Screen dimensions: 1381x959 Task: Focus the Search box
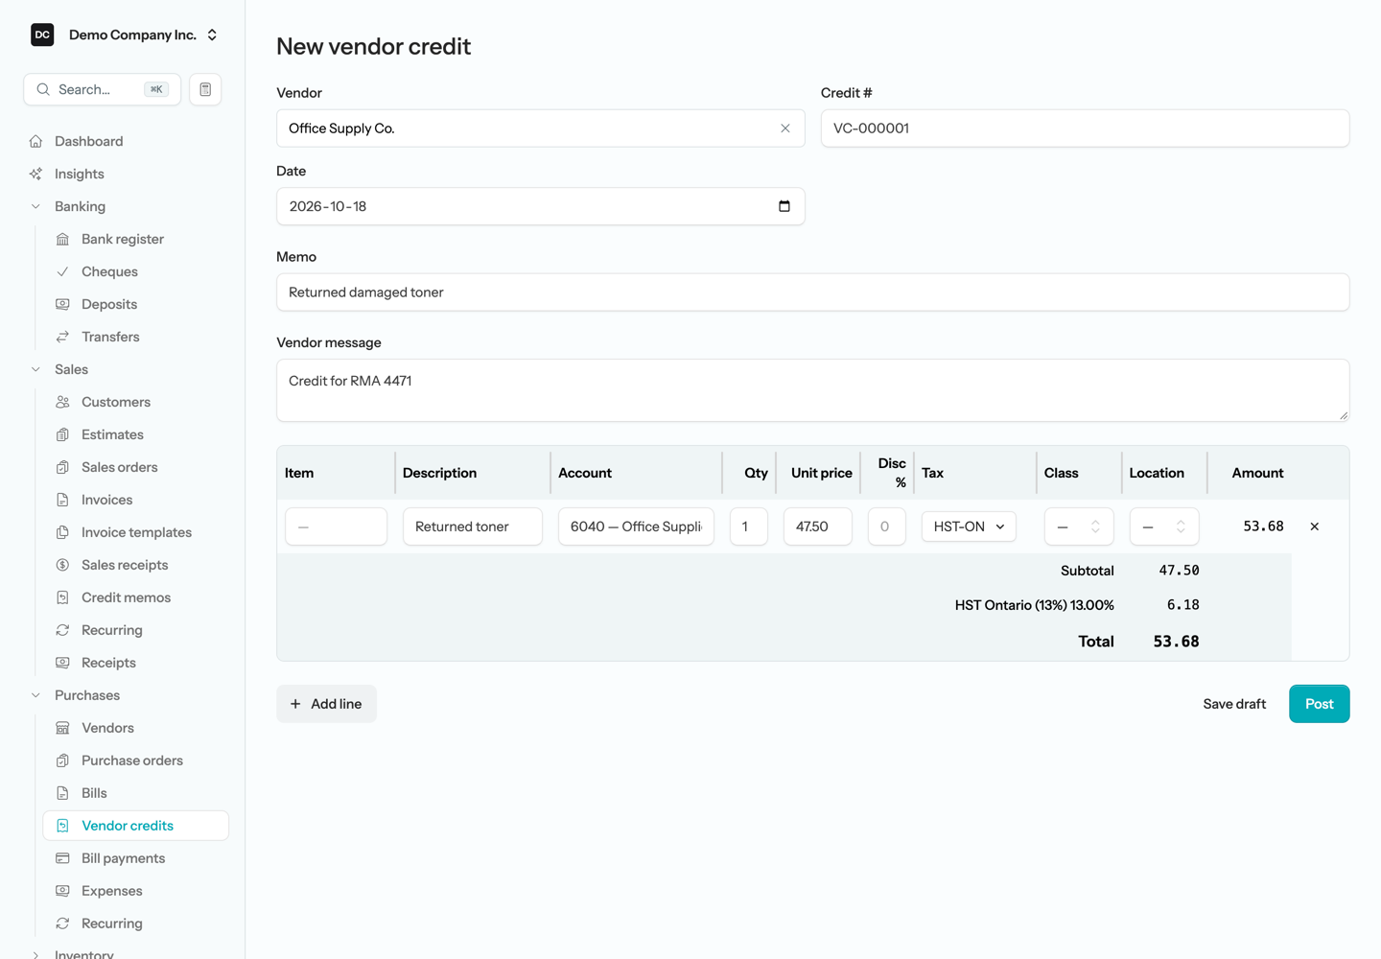pos(102,89)
